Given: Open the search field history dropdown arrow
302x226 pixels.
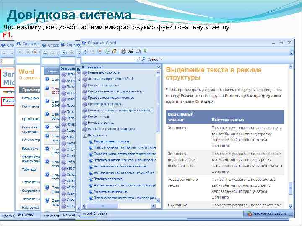Looking at the screenshot, I should pyautogui.click(x=138, y=59).
